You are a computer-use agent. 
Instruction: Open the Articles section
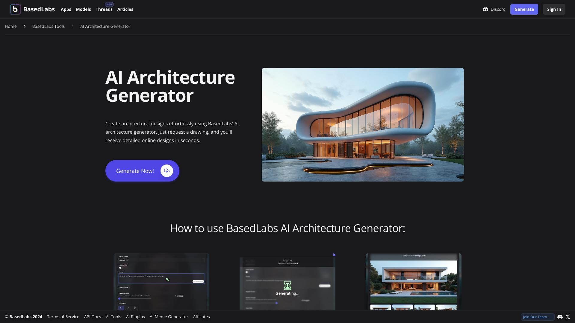click(125, 9)
